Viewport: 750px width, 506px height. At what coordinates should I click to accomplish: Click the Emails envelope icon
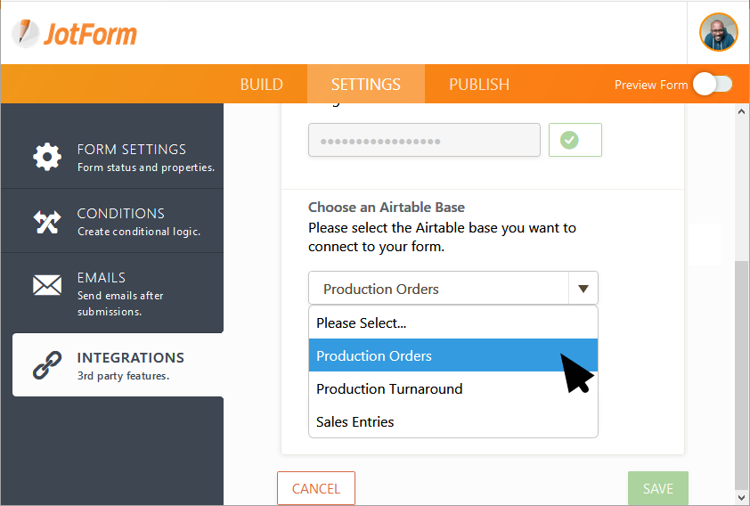click(47, 285)
